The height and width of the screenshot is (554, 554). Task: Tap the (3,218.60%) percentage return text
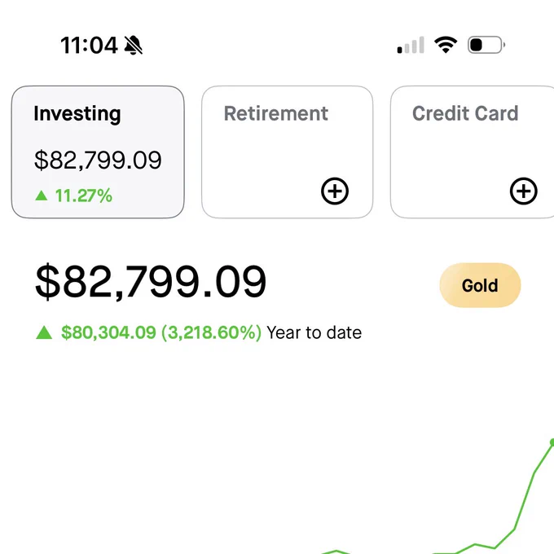click(x=211, y=332)
